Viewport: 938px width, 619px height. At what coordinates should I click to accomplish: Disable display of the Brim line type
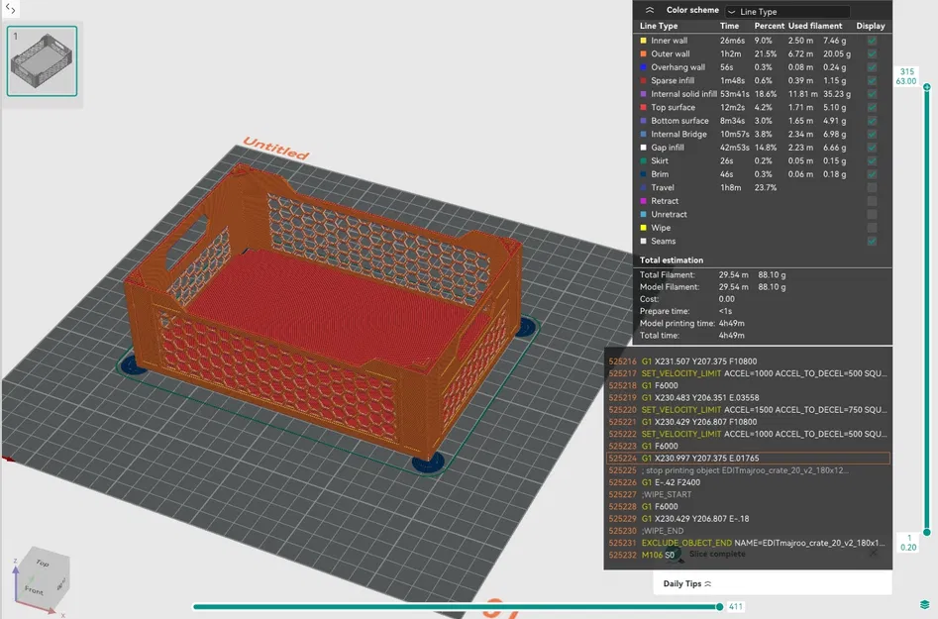coord(872,173)
